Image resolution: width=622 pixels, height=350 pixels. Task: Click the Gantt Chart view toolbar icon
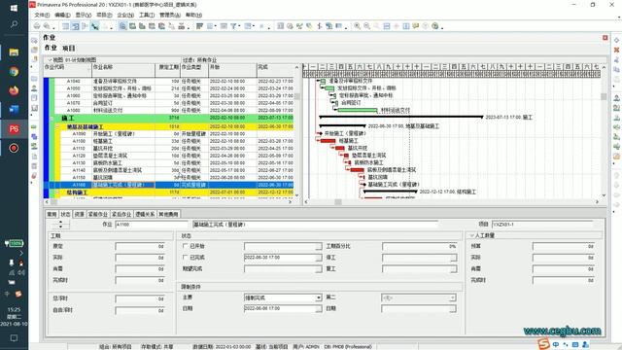(x=75, y=26)
